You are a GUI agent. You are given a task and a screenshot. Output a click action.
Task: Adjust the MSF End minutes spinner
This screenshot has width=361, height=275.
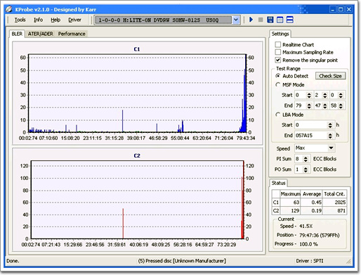[309, 105]
